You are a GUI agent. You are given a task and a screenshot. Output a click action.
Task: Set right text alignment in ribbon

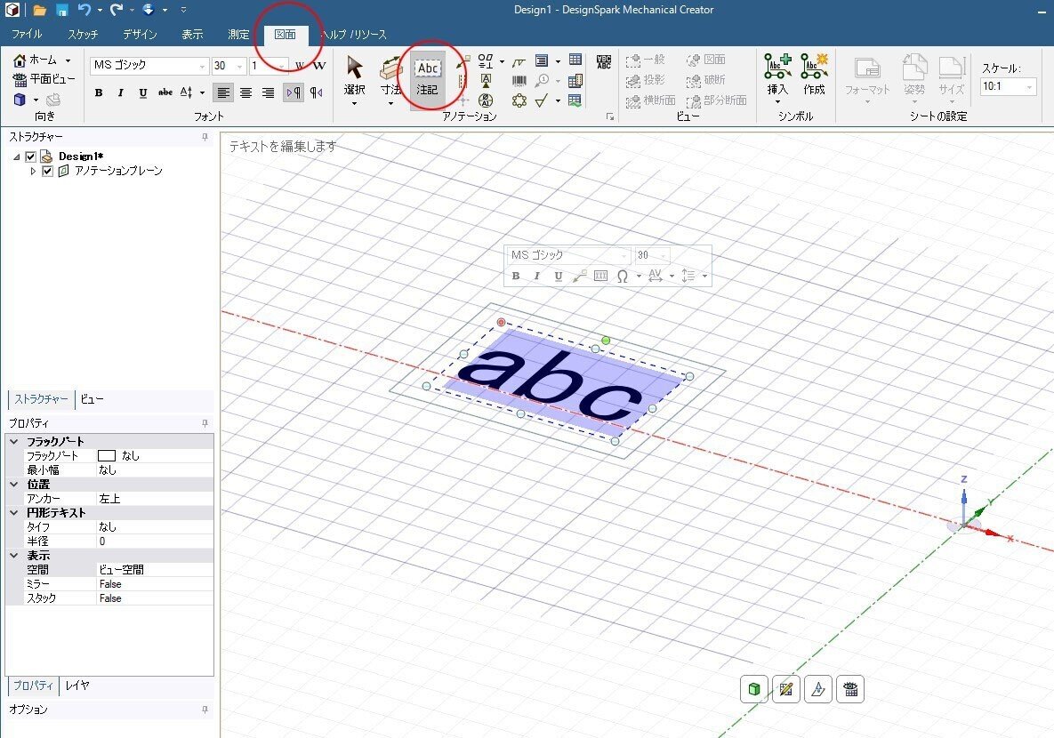coord(268,92)
